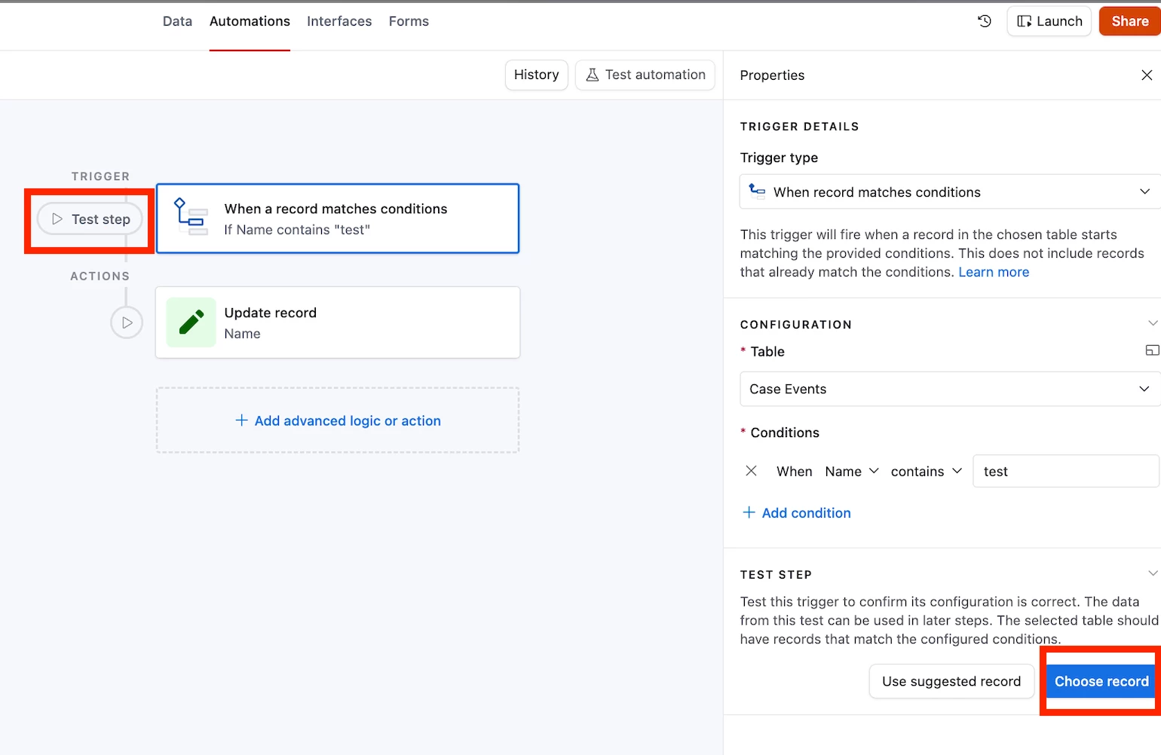Viewport: 1161px width, 755px height.
Task: Collapse the Test Step section
Action: pyautogui.click(x=1152, y=573)
